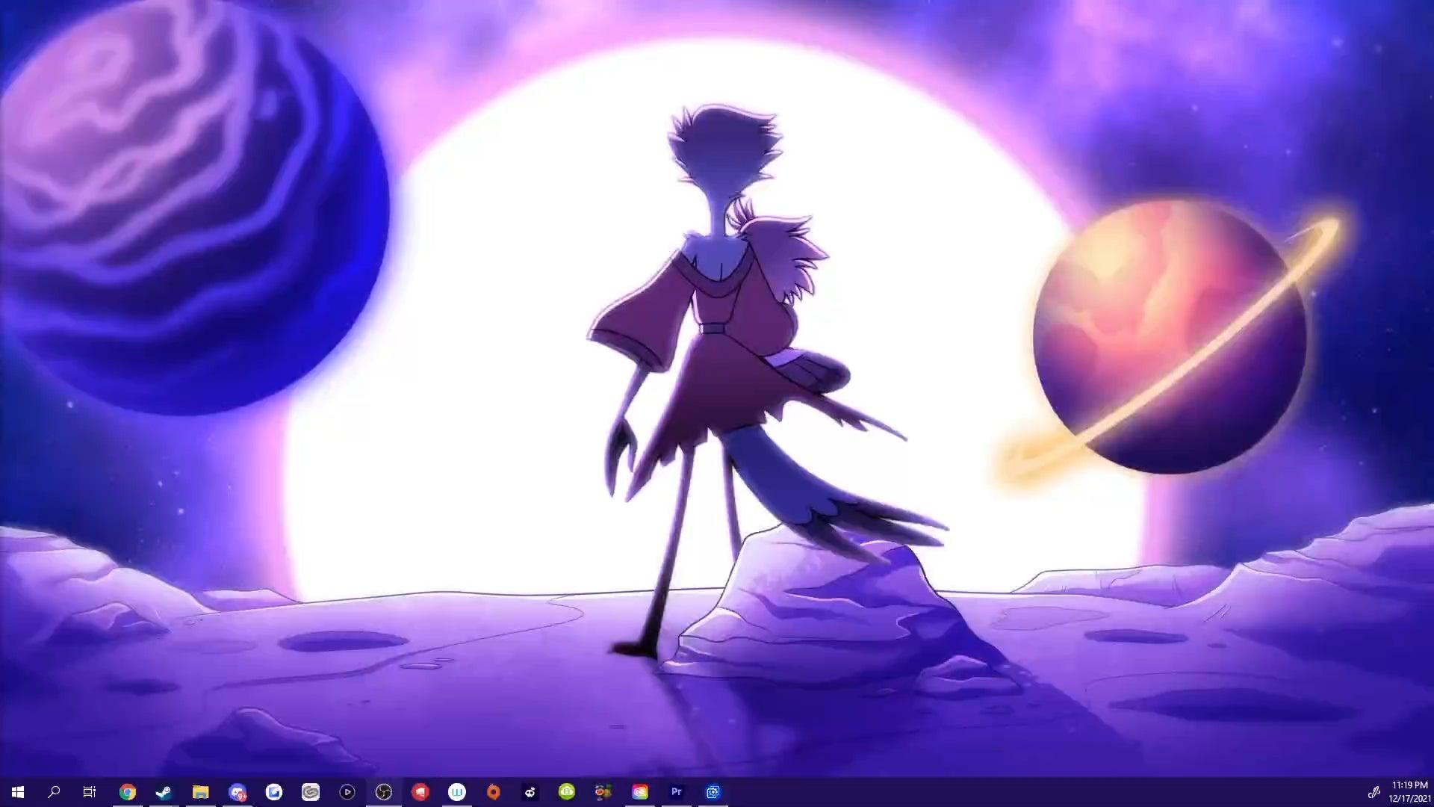
Task: Open the colorful character icon app
Action: pyautogui.click(x=603, y=792)
